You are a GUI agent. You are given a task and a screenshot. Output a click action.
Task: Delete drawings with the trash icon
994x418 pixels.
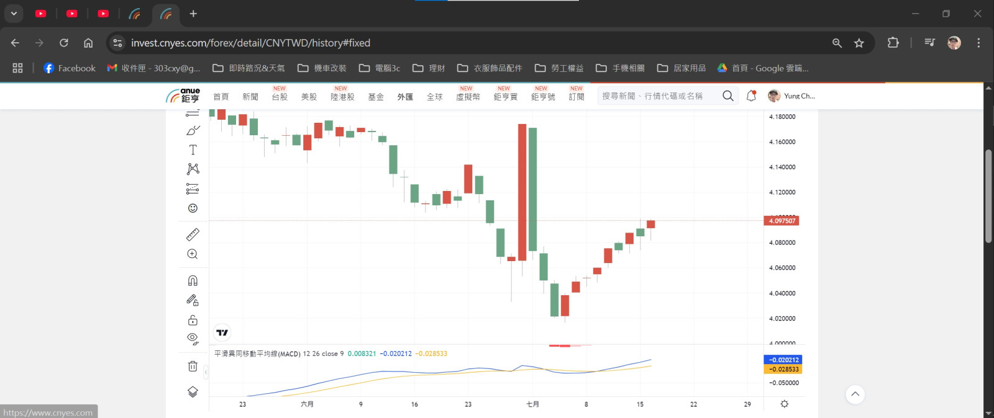[193, 367]
